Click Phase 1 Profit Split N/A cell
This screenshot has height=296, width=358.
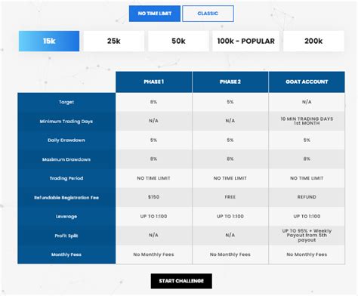point(153,235)
